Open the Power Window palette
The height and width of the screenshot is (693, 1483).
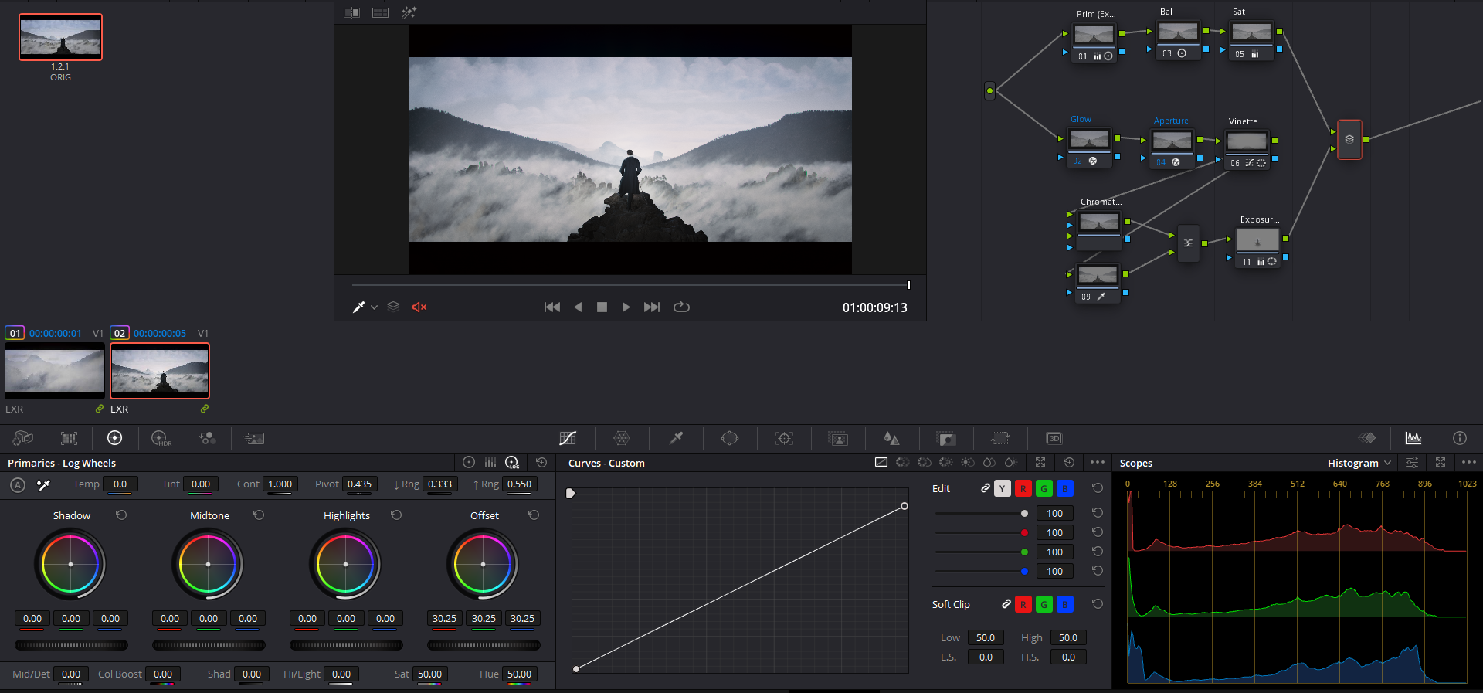coord(730,438)
